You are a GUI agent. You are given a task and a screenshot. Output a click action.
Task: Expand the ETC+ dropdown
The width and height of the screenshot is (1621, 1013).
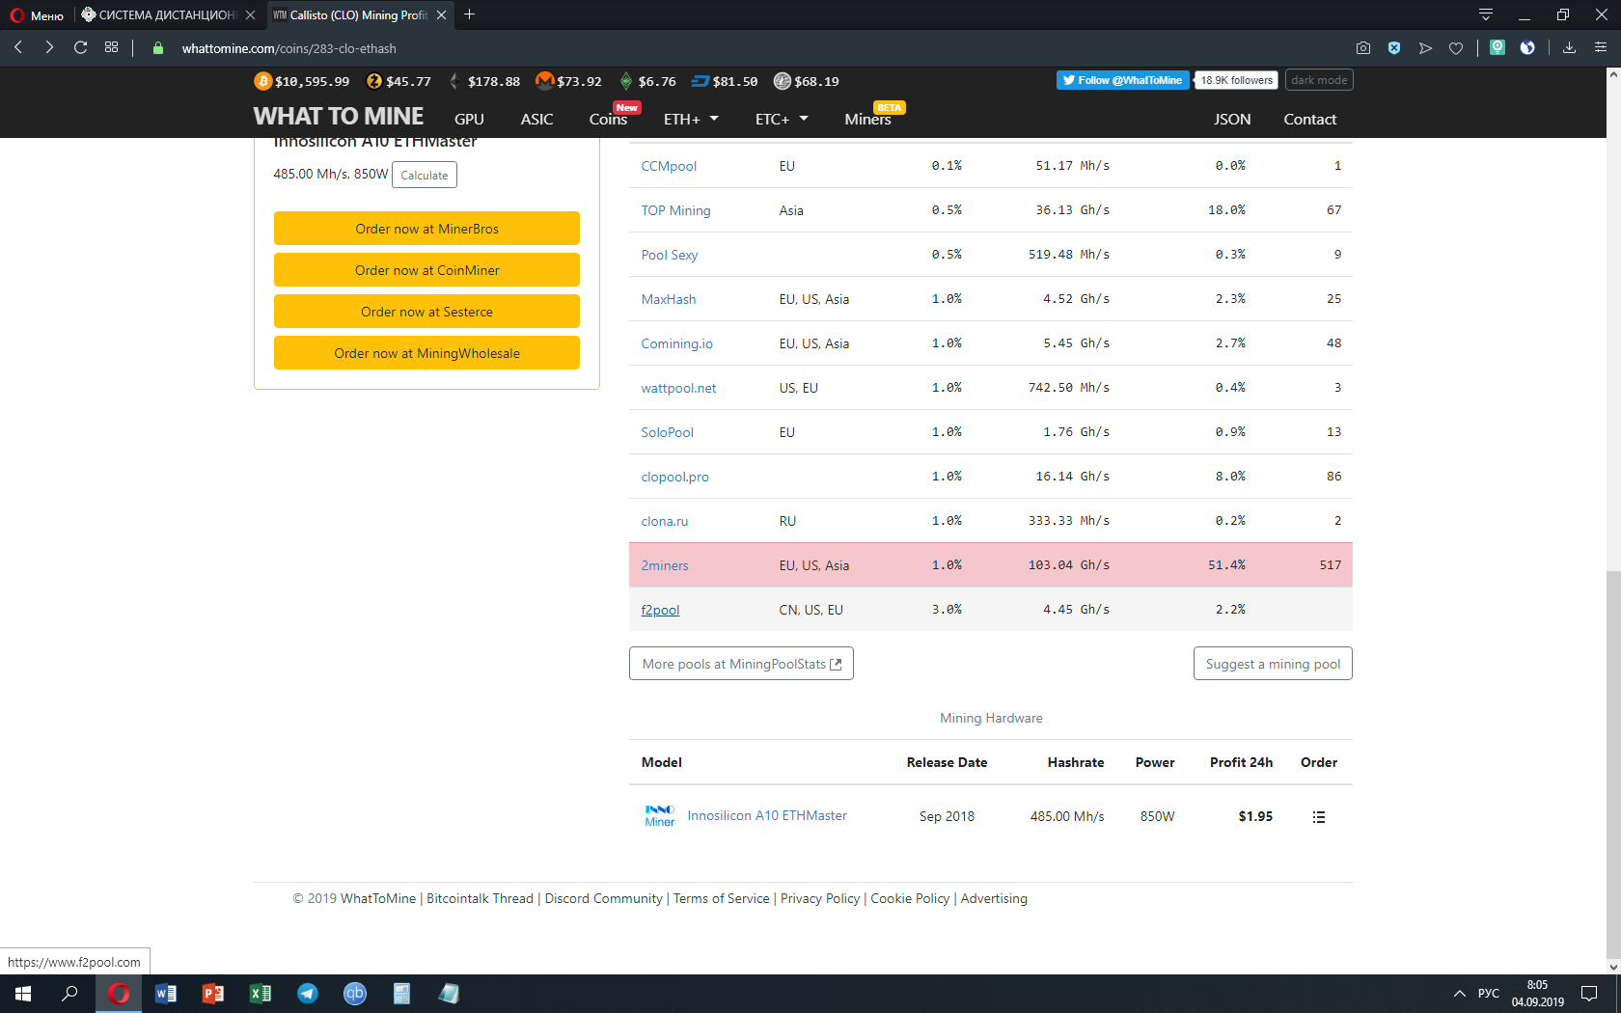782,119
